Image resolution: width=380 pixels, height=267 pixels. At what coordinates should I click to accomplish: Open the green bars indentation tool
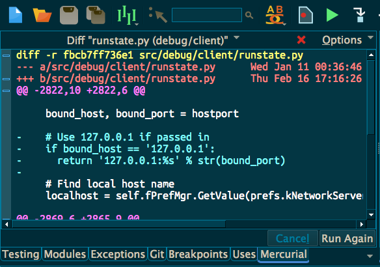coord(127,16)
